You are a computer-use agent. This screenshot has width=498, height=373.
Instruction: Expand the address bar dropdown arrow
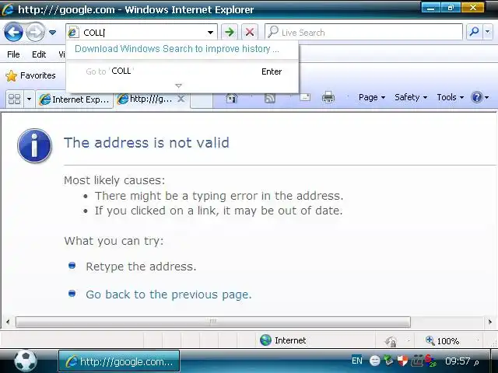[210, 33]
